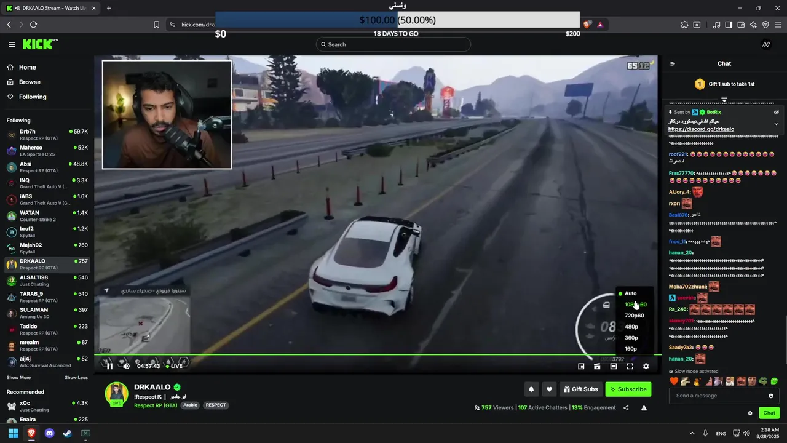
Task: Enter fullscreen on the video player
Action: [x=630, y=367]
